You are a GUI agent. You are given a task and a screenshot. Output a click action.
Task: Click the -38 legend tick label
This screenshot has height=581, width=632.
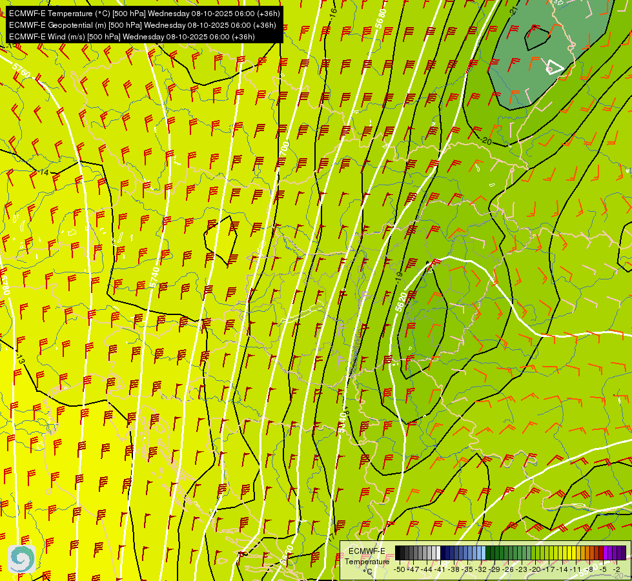click(453, 570)
